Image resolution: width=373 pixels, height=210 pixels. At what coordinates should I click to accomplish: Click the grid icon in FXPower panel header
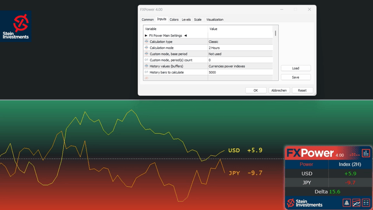(366, 153)
